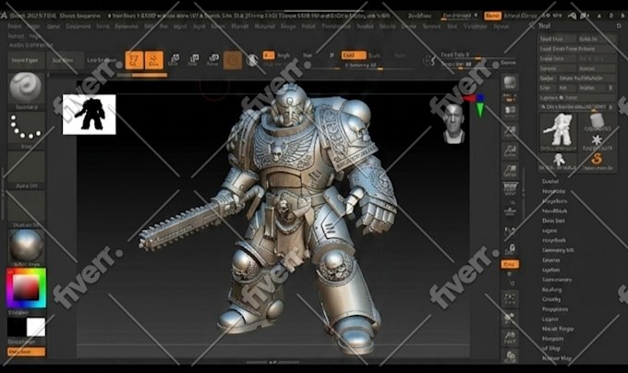The height and width of the screenshot is (373, 628).
Task: Select the Scale gizmo icon in top shelf
Action: (x=193, y=60)
